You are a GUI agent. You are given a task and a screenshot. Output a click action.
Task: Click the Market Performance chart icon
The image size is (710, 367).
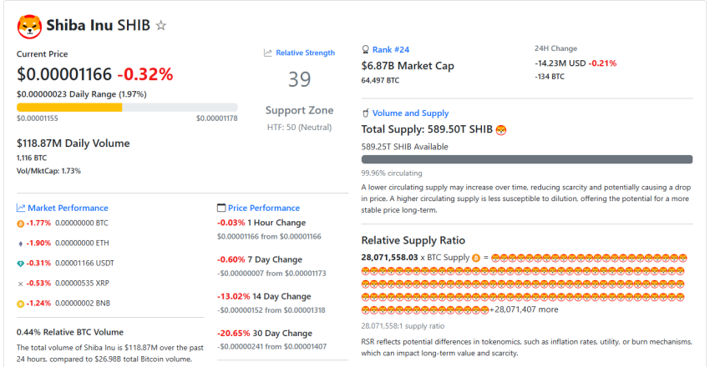[x=21, y=208]
